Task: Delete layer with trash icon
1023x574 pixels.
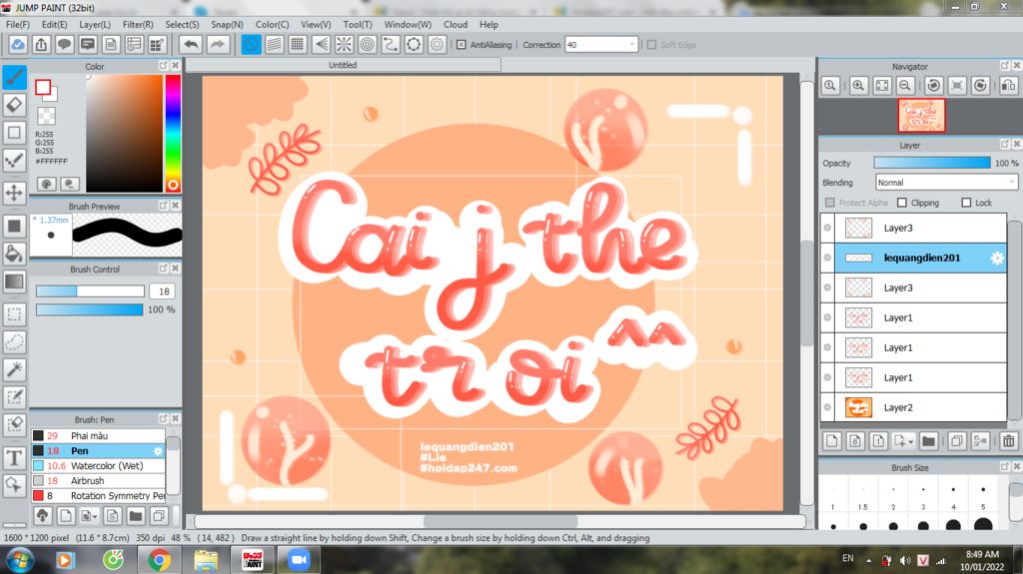Action: point(1009,441)
